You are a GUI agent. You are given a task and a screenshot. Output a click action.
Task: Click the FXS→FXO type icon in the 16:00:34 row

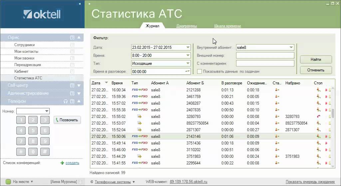click(140, 90)
